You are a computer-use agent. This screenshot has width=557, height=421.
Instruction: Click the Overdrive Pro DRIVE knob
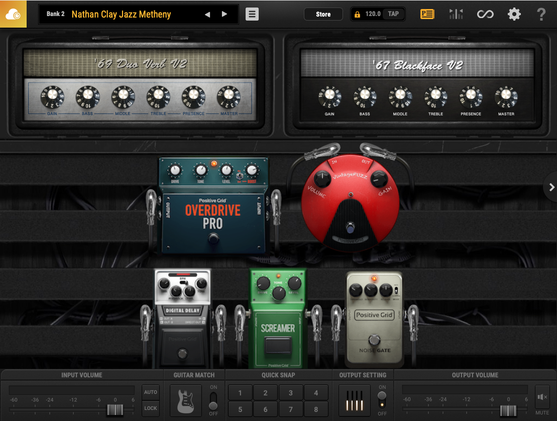(x=175, y=171)
